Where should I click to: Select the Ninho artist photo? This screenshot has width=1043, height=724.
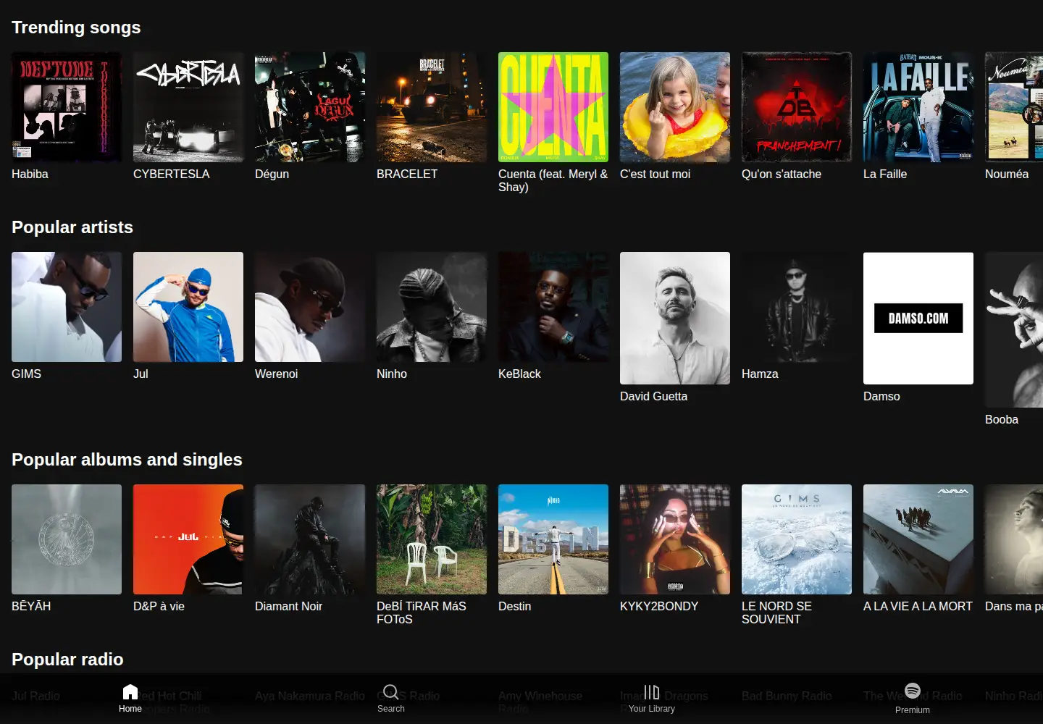point(432,307)
